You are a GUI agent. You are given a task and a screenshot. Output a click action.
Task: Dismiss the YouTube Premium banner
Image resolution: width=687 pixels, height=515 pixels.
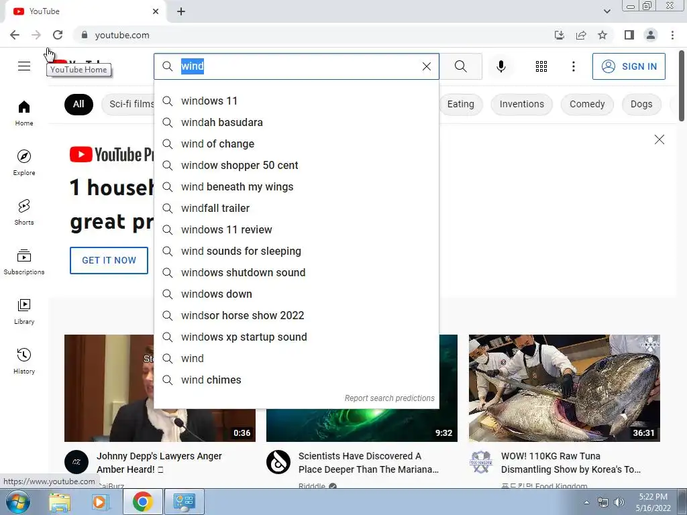pyautogui.click(x=659, y=139)
